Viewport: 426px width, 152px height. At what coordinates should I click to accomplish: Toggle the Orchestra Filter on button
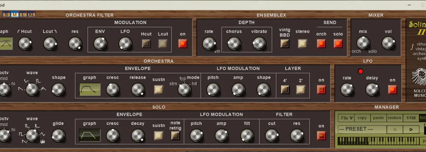(x=183, y=44)
